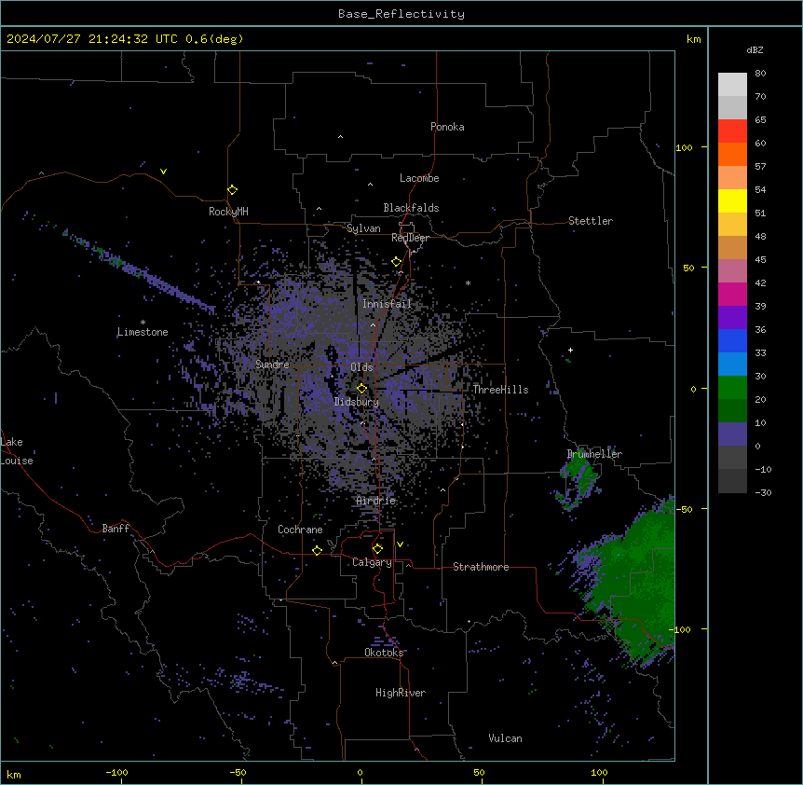The image size is (803, 785).
Task: Click the Banff label
Action: [x=116, y=529]
